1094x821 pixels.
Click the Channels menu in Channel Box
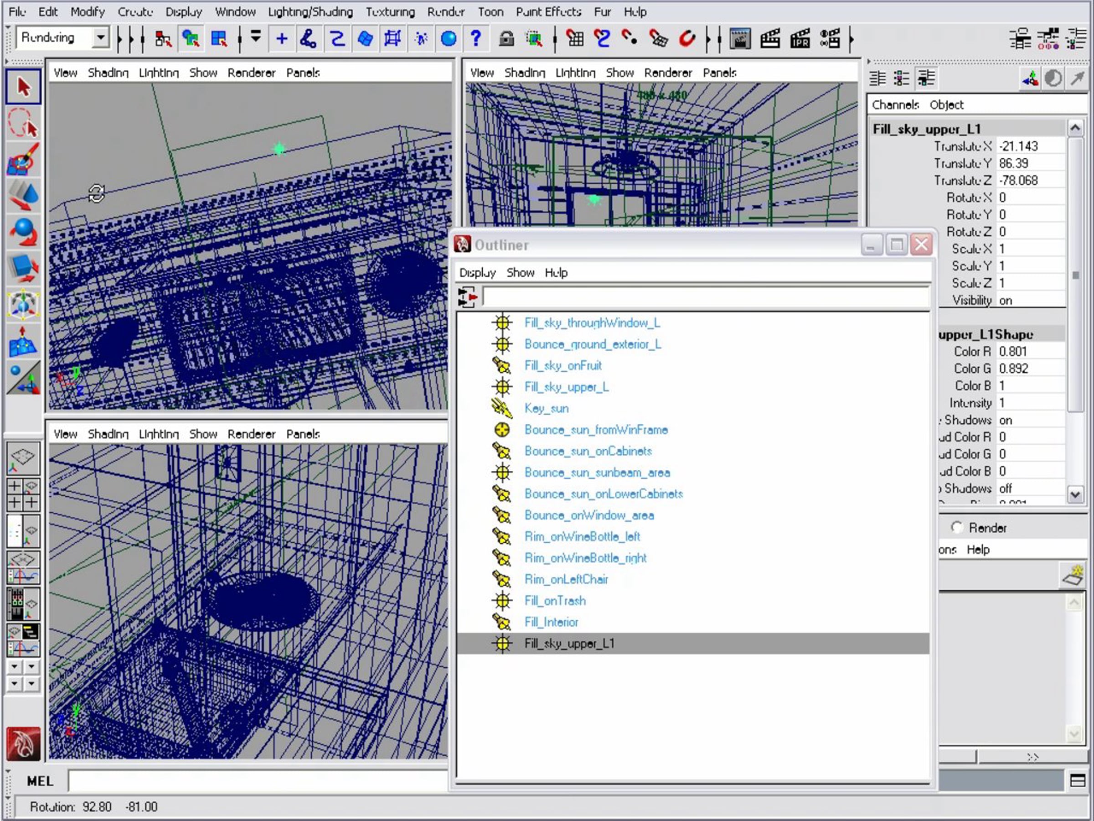point(895,105)
